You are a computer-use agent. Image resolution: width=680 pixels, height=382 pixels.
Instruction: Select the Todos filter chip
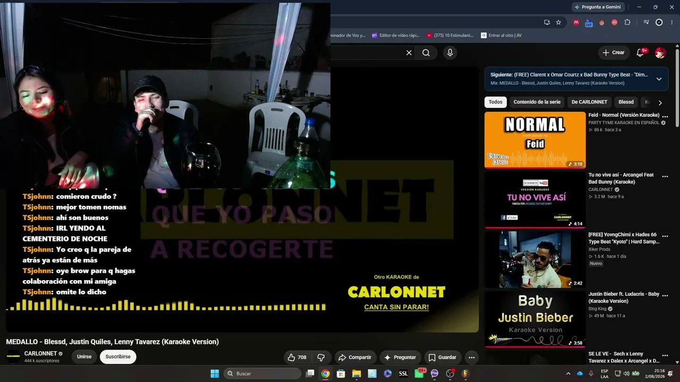pos(495,102)
